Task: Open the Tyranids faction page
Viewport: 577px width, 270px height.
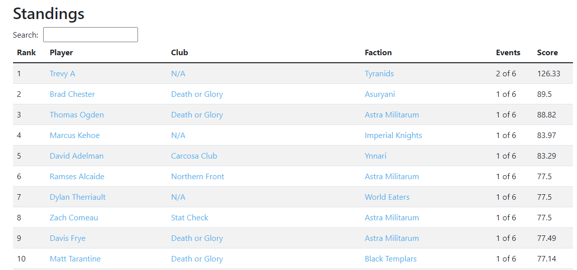Action: 379,74
